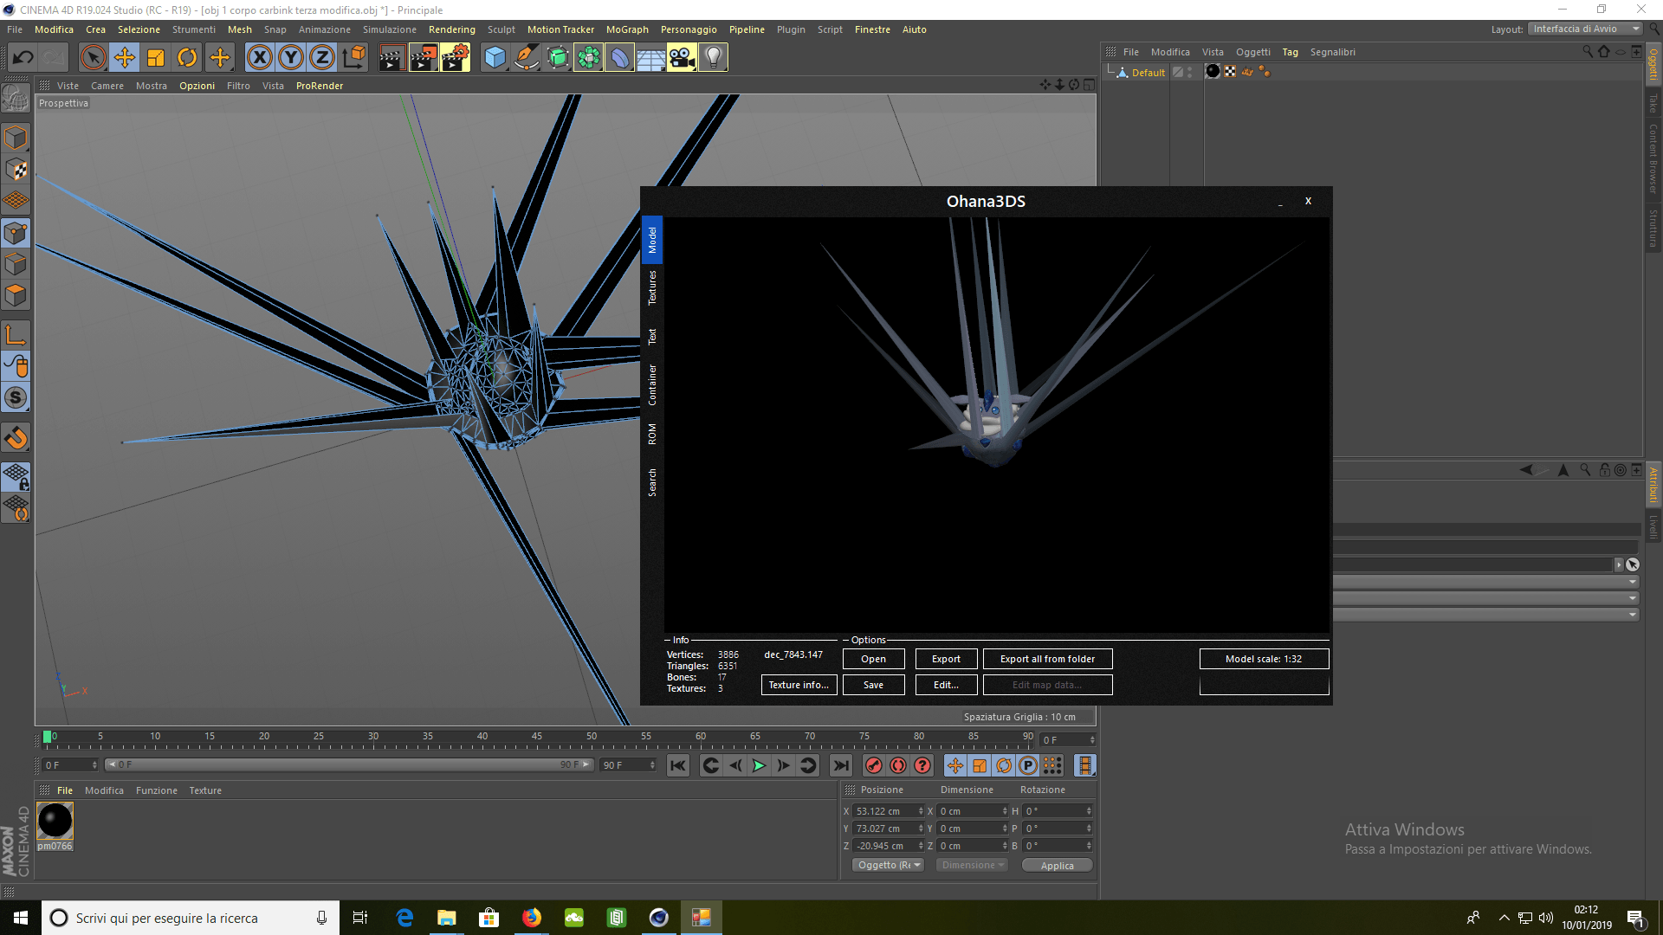Open the spline Pen tool
Image resolution: width=1663 pixels, height=935 pixels.
pos(526,58)
